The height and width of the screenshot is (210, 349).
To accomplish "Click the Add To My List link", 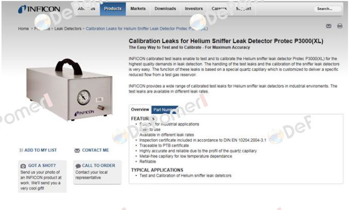I will 40,150.
